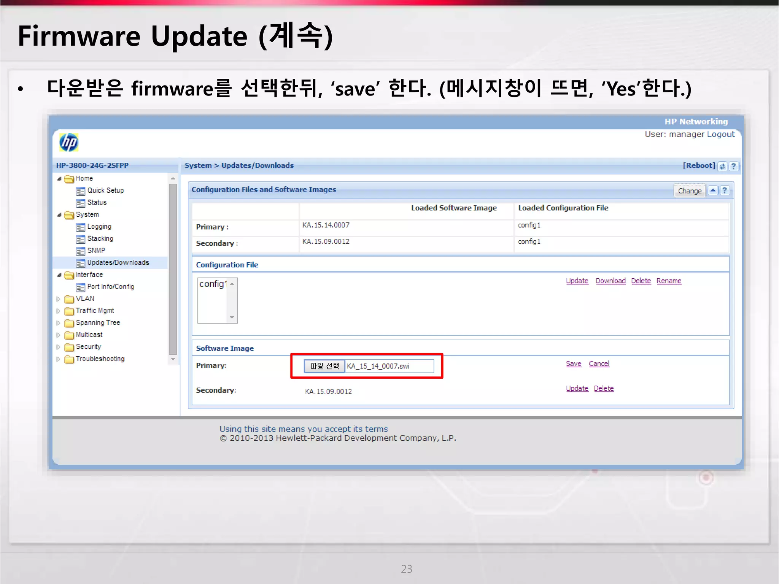Click the [Reboot] link
This screenshot has height=584, width=779.
click(699, 166)
